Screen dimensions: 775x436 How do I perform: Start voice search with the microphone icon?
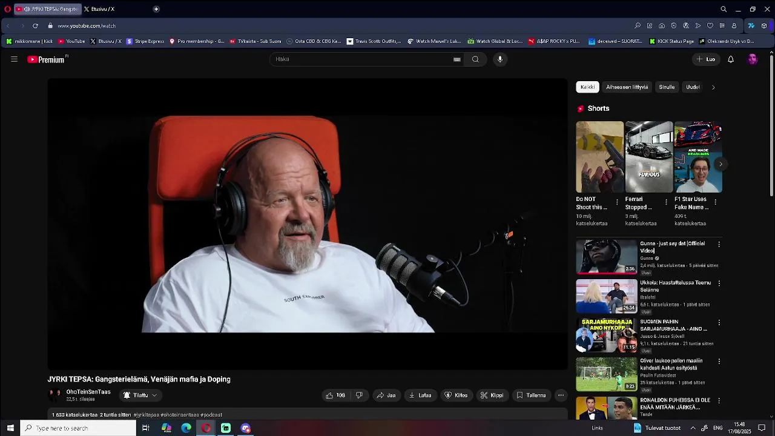point(500,59)
